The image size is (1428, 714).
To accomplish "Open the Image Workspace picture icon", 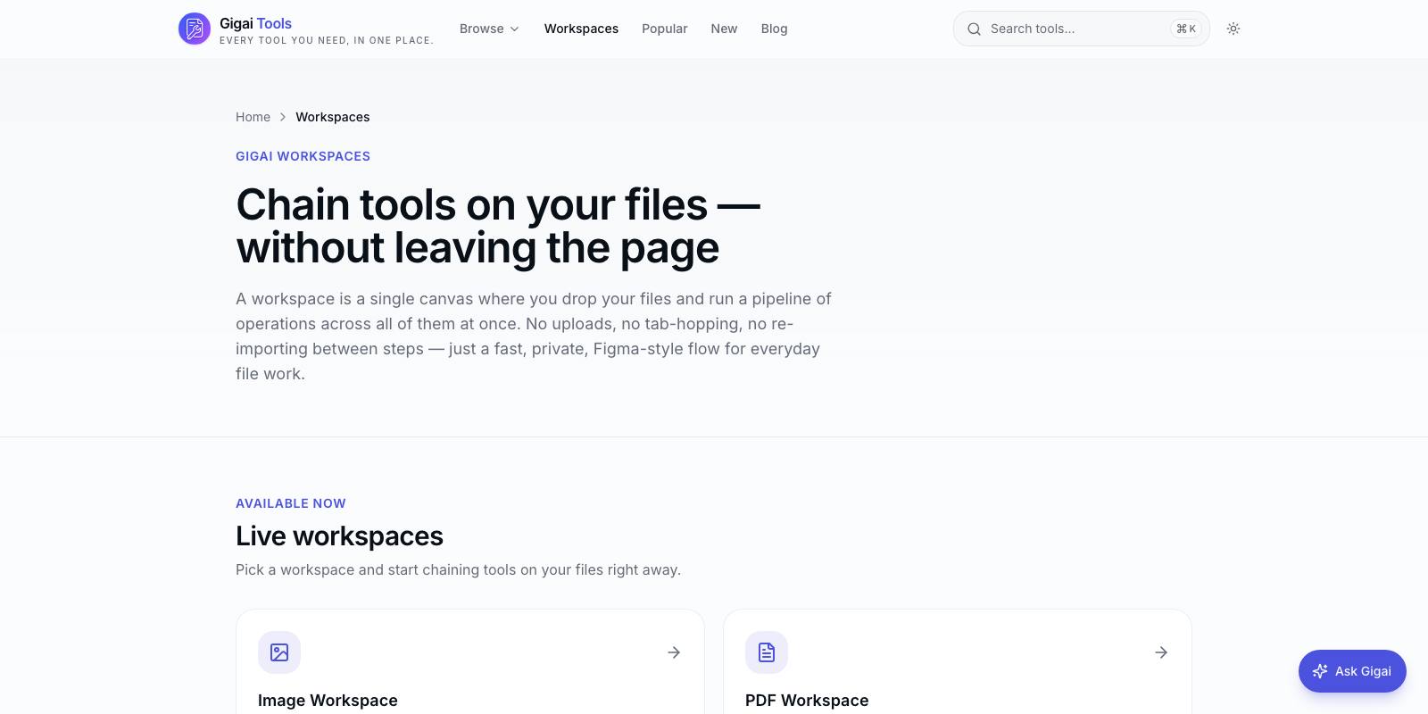I will click(279, 652).
